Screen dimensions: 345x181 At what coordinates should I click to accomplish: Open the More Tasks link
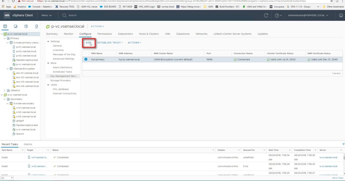point(338,178)
